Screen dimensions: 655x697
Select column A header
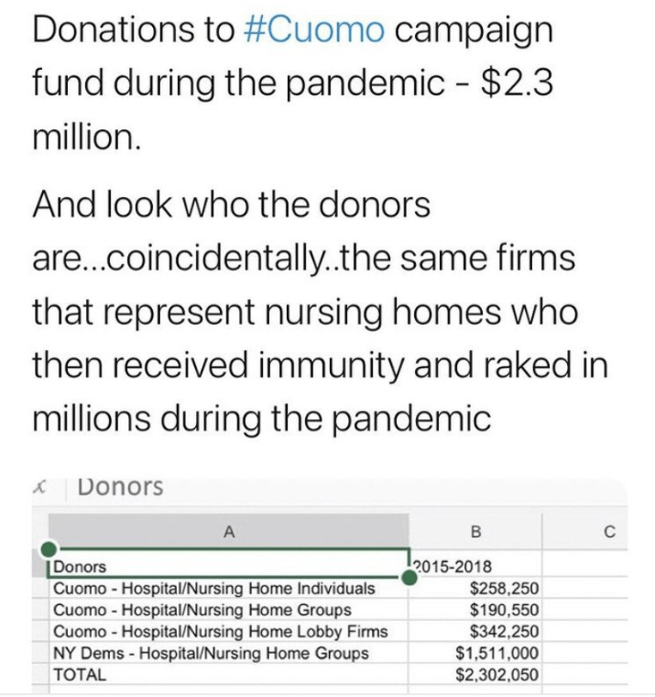227,530
